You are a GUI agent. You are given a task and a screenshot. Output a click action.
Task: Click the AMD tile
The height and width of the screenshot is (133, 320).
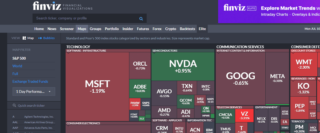tap(164, 112)
